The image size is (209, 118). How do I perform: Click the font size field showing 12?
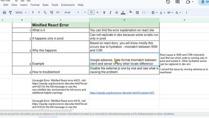pyautogui.click(x=91, y=12)
